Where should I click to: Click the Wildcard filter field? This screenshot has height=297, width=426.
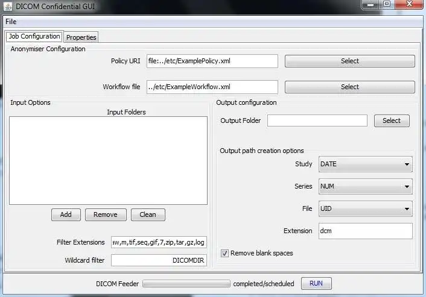click(x=159, y=260)
